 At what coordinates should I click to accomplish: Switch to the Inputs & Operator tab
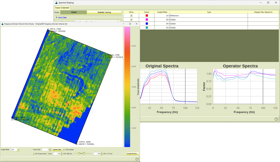tap(62, 8)
